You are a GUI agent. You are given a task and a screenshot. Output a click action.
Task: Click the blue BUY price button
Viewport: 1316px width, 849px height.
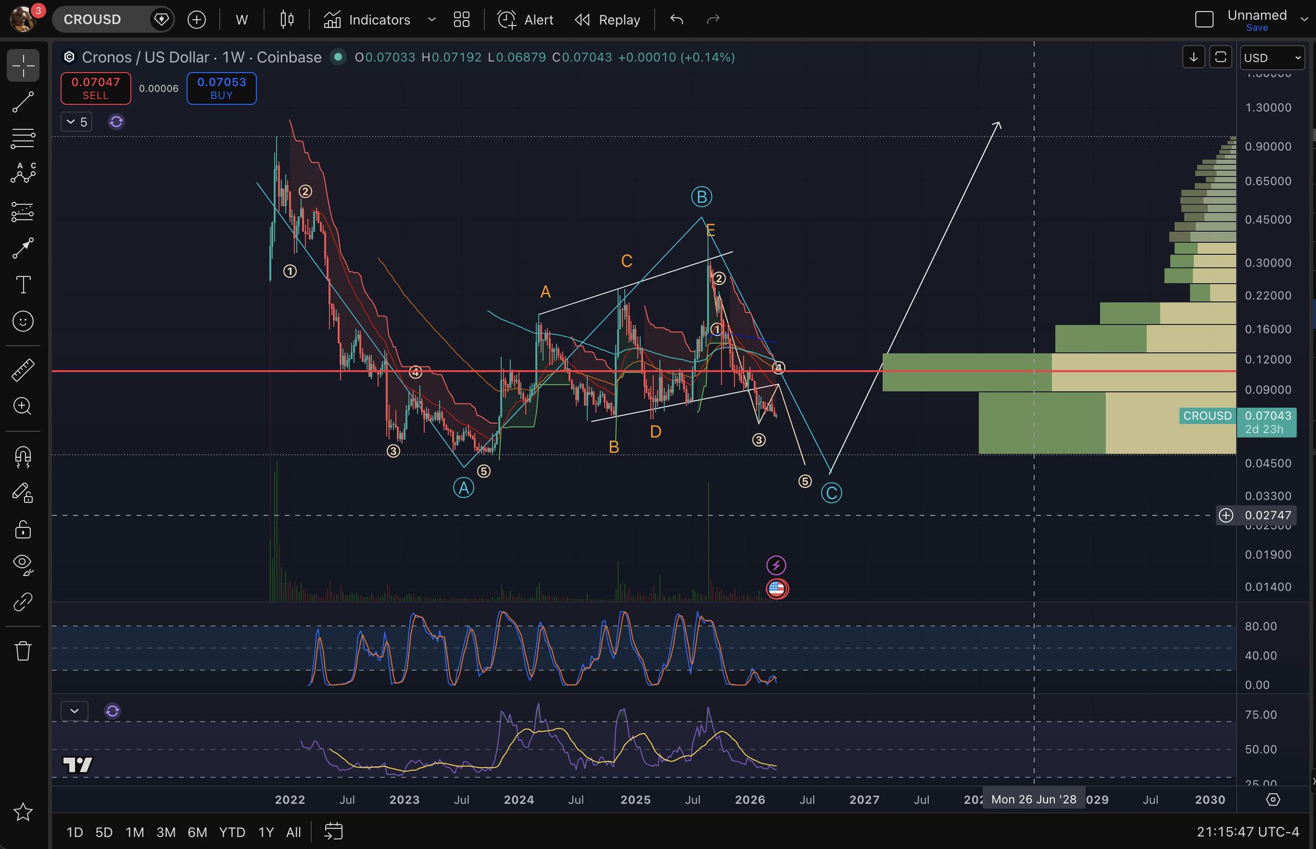click(221, 88)
